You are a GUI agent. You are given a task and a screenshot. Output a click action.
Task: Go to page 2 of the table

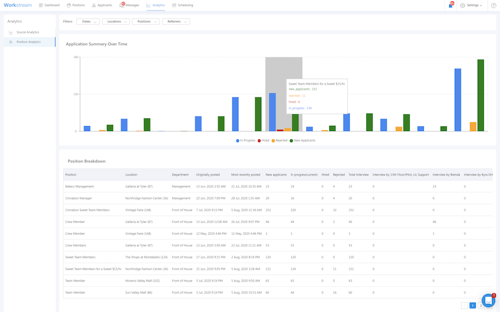tap(481, 305)
